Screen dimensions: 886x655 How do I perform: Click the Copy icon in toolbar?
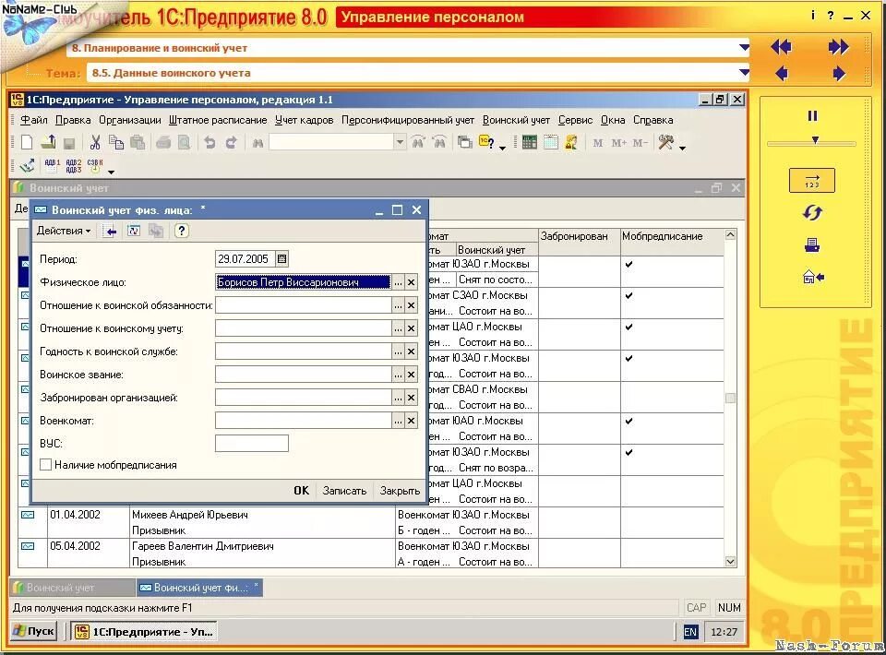116,142
